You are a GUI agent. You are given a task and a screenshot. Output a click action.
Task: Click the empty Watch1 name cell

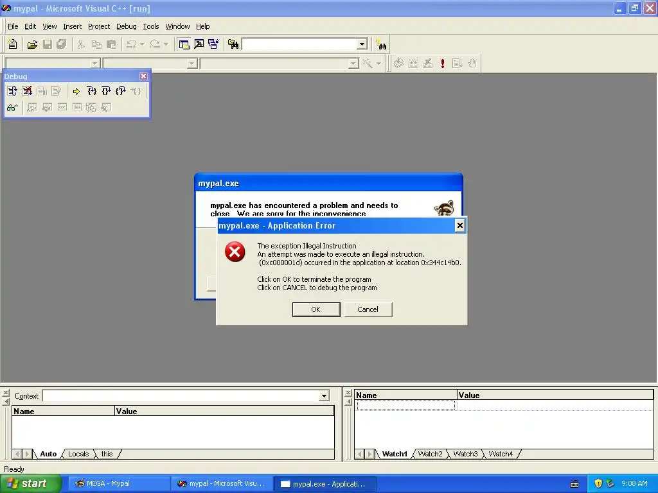click(406, 405)
